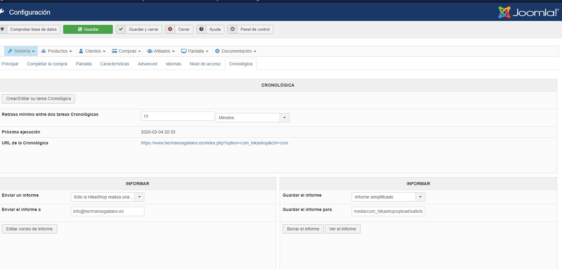Viewport: 562px width, 269px height.
Task: Click the wrench icon in the Configuración header
Action: (x=2, y=12)
